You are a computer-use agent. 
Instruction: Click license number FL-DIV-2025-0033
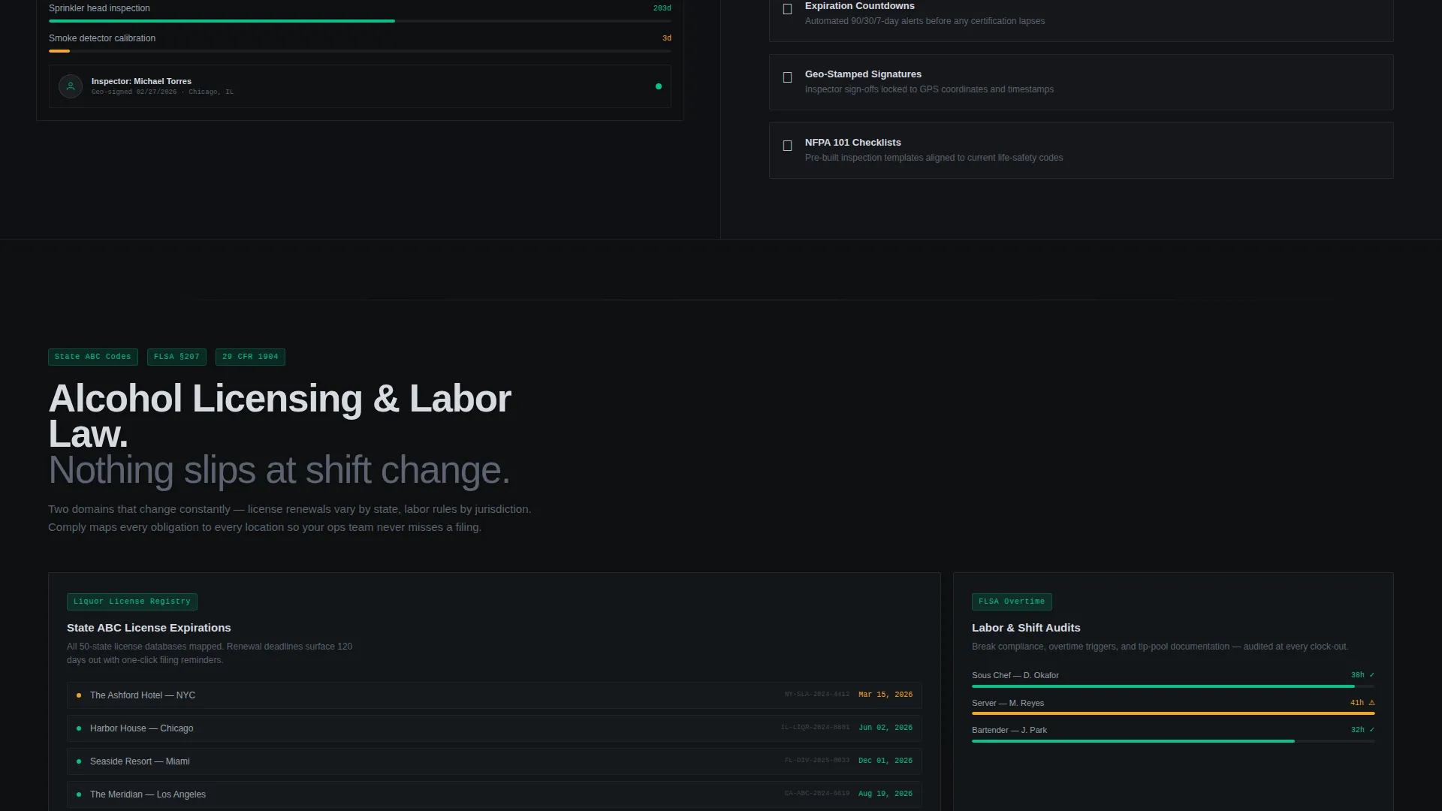coord(817,761)
